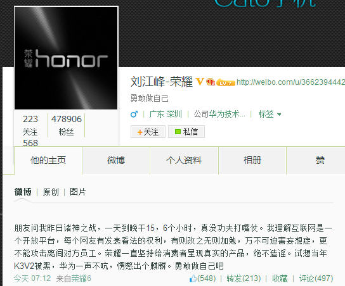Click the LV7 level badge
The width and height of the screenshot is (345, 286).
pos(226,82)
